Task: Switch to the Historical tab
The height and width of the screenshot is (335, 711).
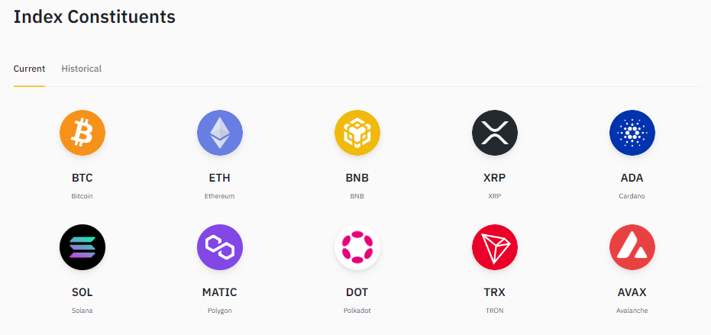Action: click(82, 69)
